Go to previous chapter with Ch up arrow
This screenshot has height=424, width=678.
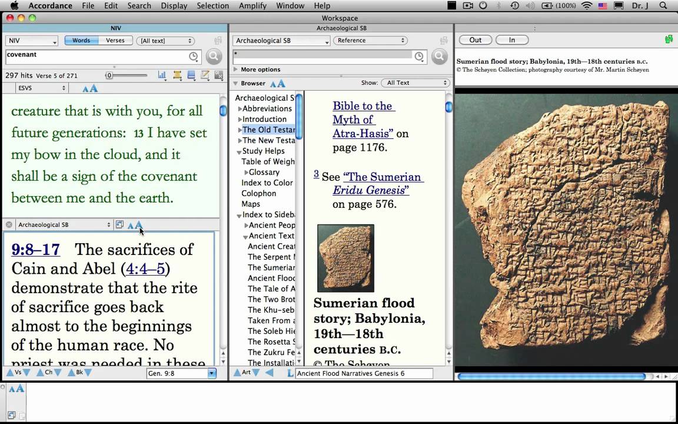40,373
